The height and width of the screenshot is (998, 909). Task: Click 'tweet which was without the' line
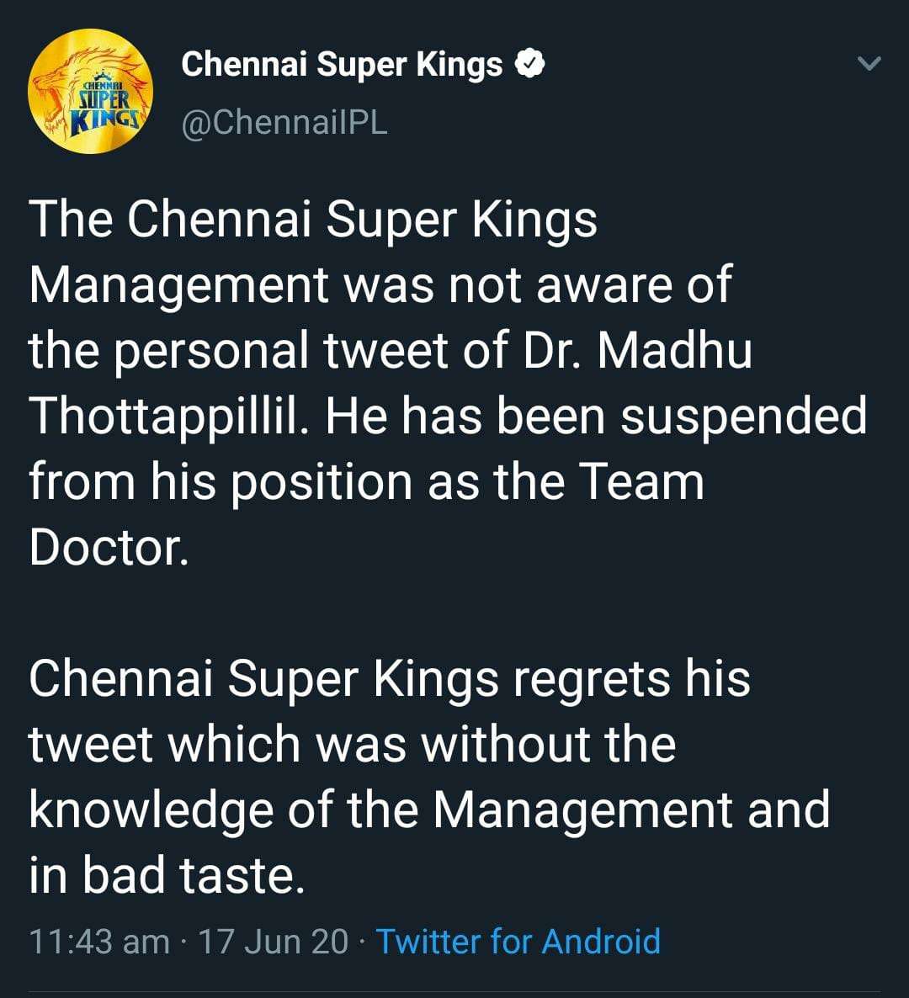click(x=353, y=744)
